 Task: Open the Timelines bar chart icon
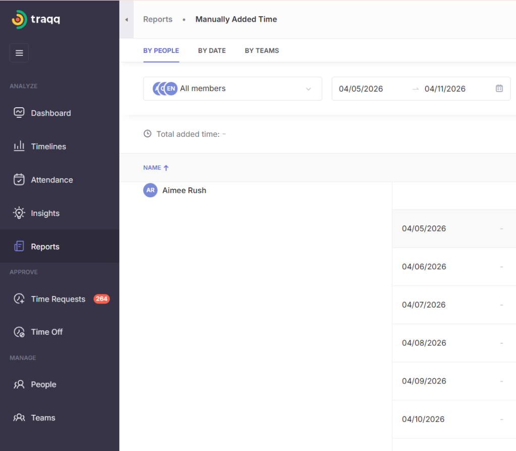[x=19, y=146]
